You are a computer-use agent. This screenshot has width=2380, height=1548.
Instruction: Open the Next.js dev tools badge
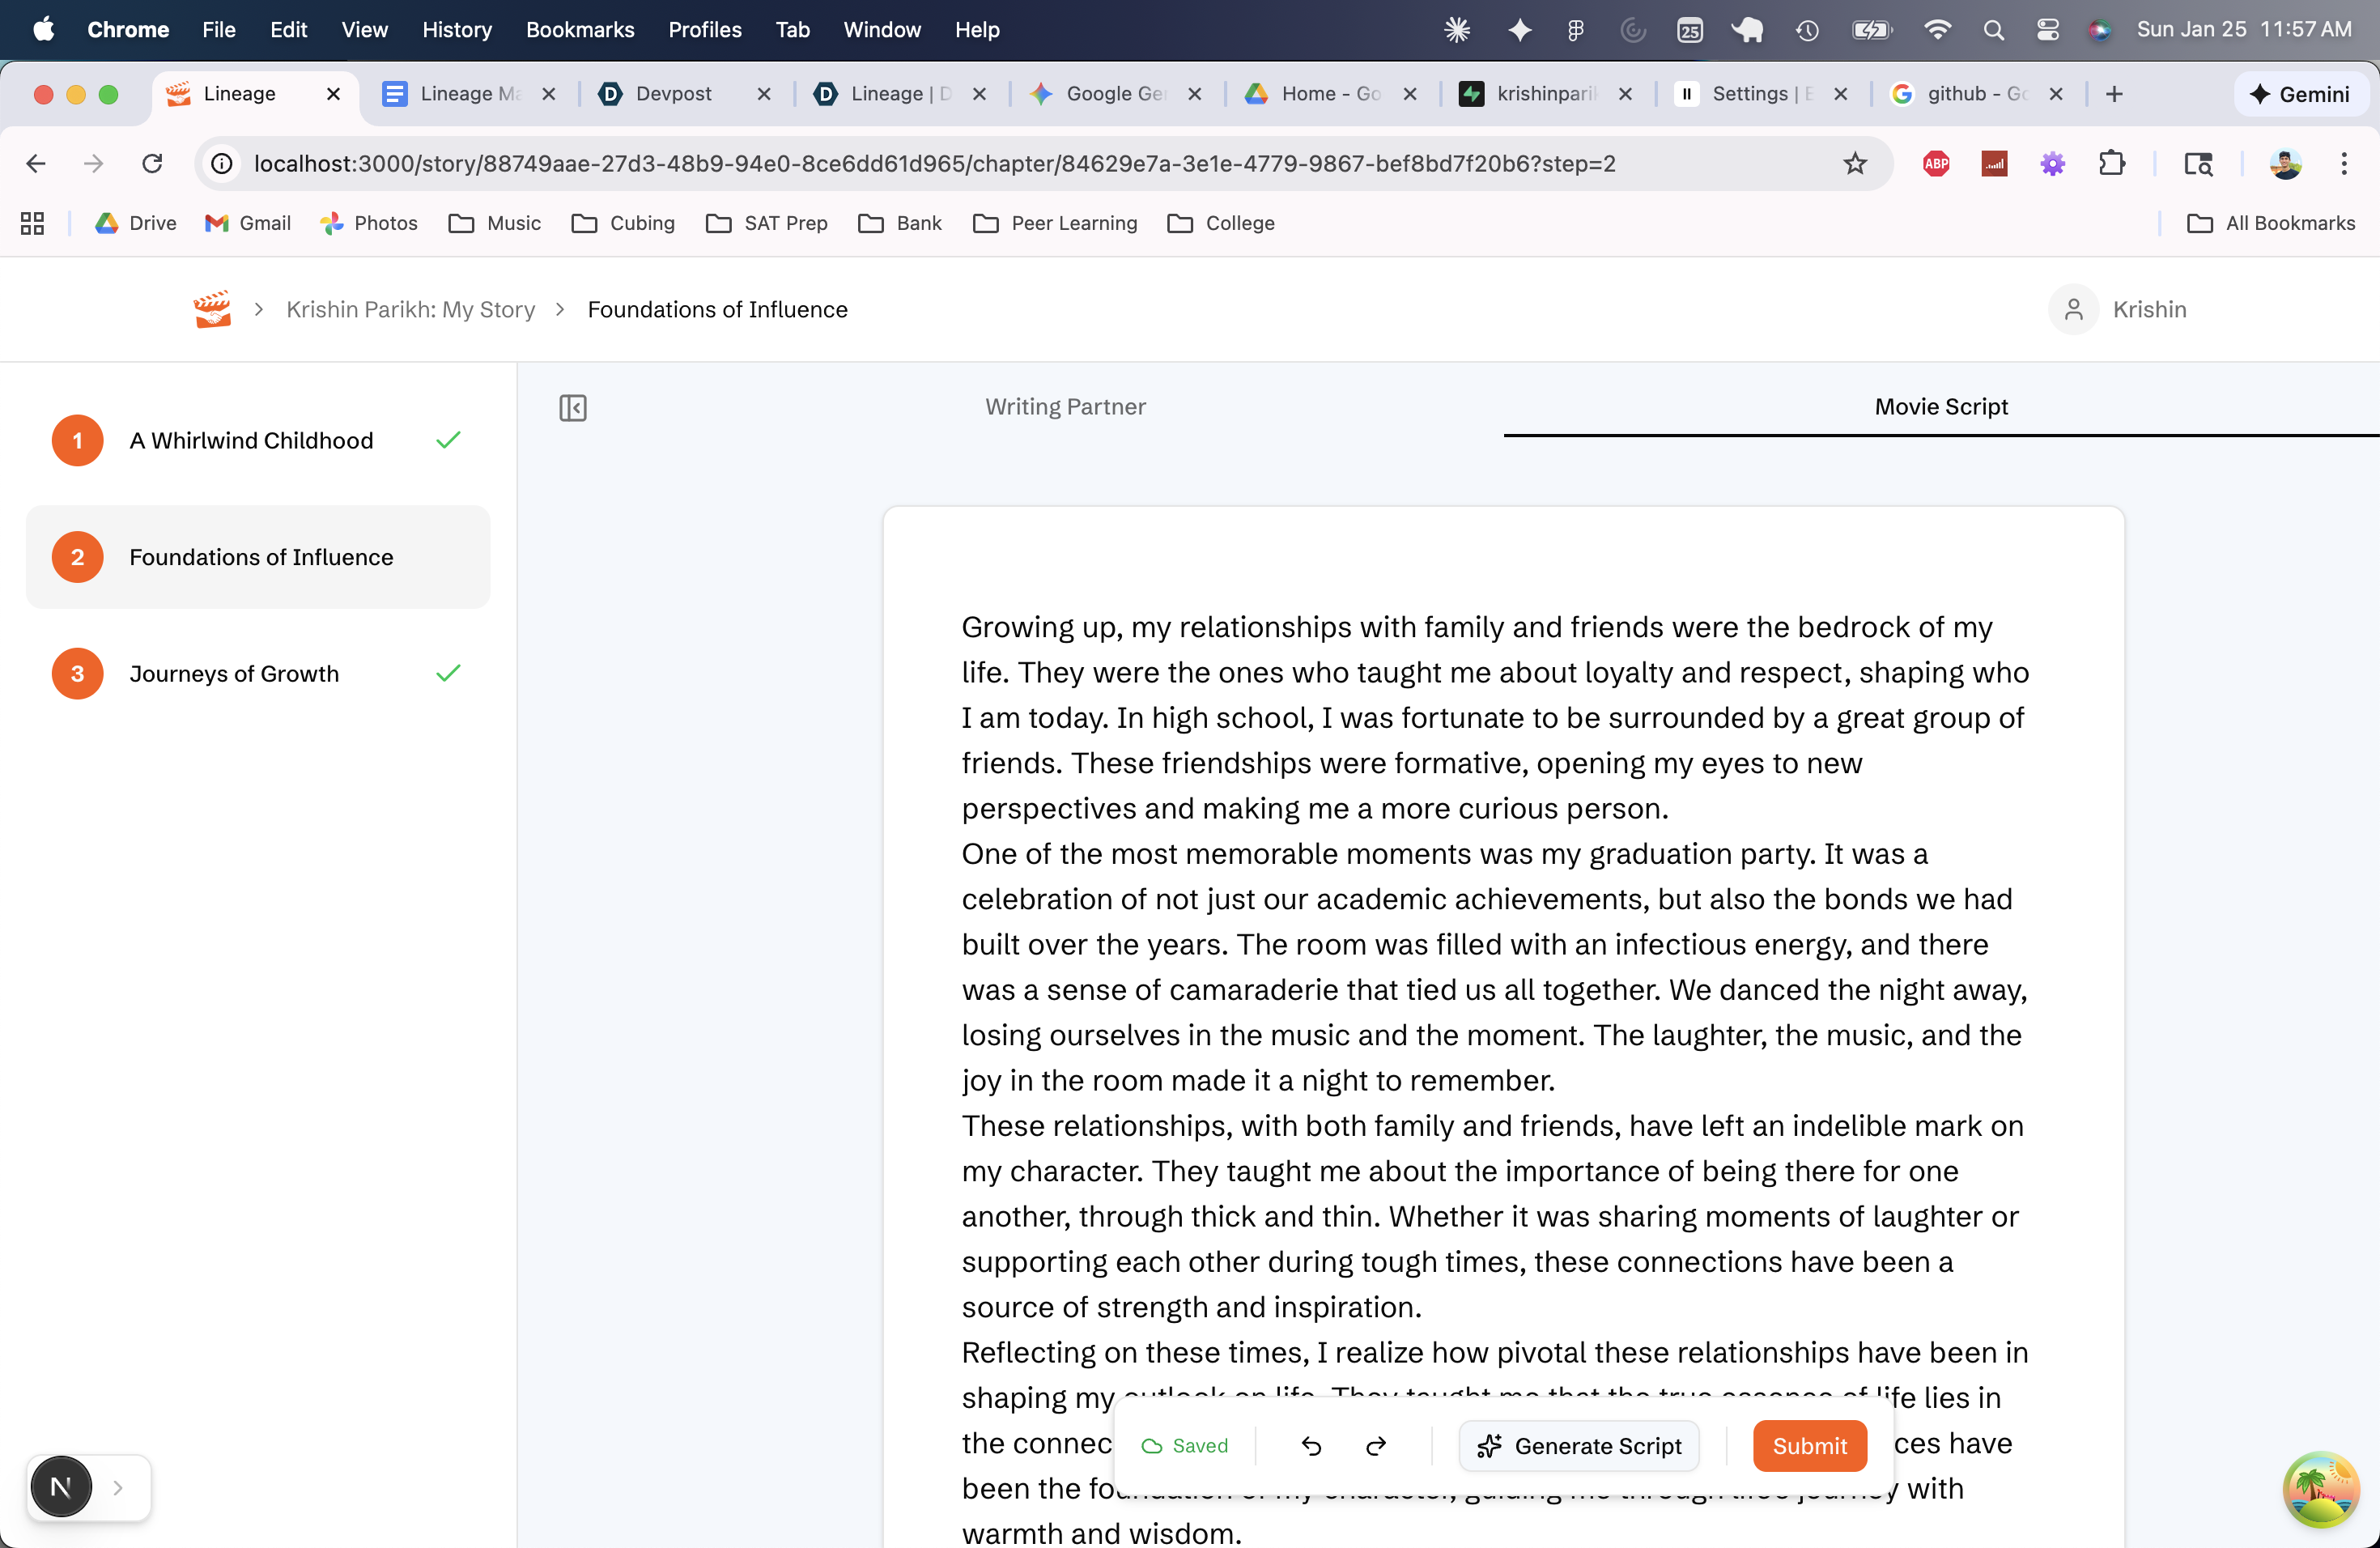(61, 1487)
